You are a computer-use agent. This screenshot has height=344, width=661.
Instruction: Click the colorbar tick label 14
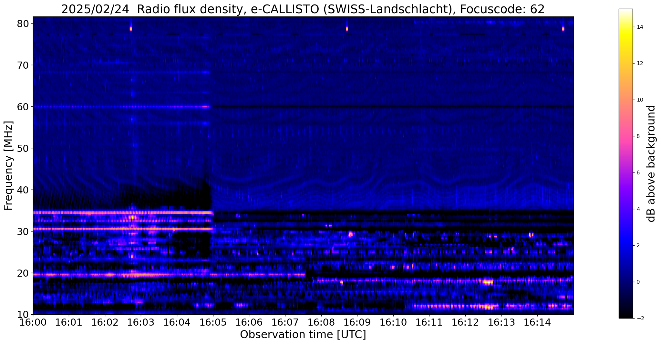(x=639, y=27)
